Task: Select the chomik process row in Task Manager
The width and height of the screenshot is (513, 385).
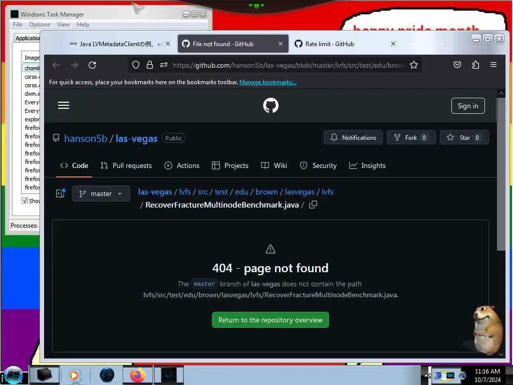Action: point(32,68)
